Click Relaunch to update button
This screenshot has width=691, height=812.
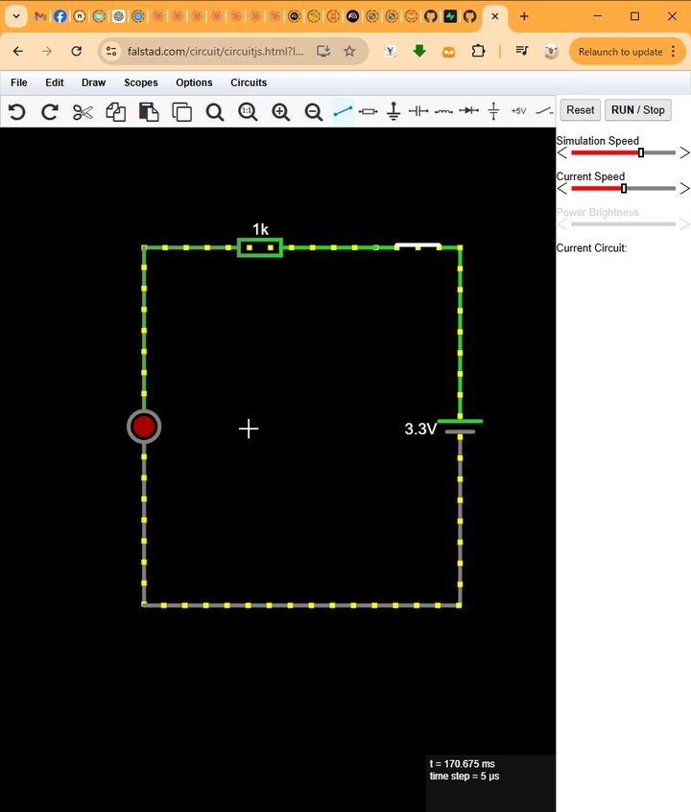pos(621,52)
